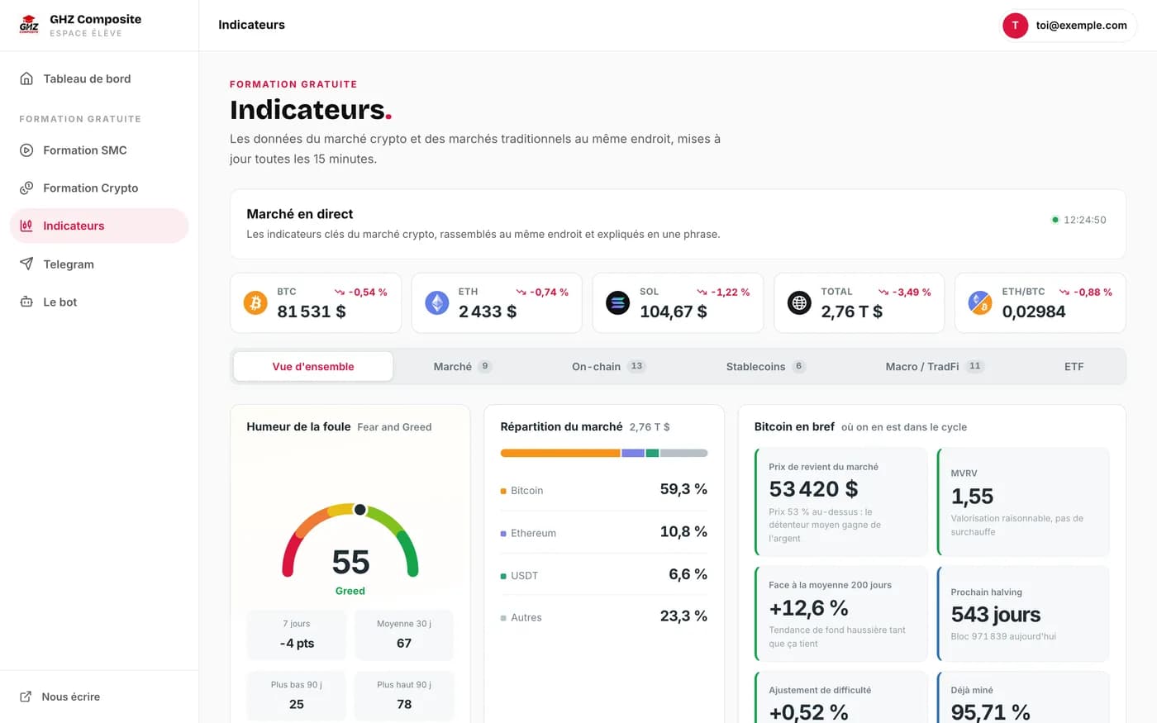Open the On-chain tab
This screenshot has height=723, width=1157.
(608, 367)
